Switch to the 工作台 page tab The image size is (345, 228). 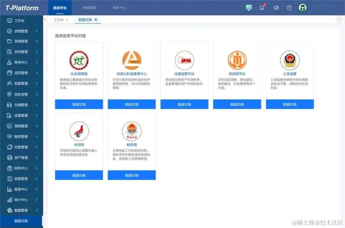58,20
